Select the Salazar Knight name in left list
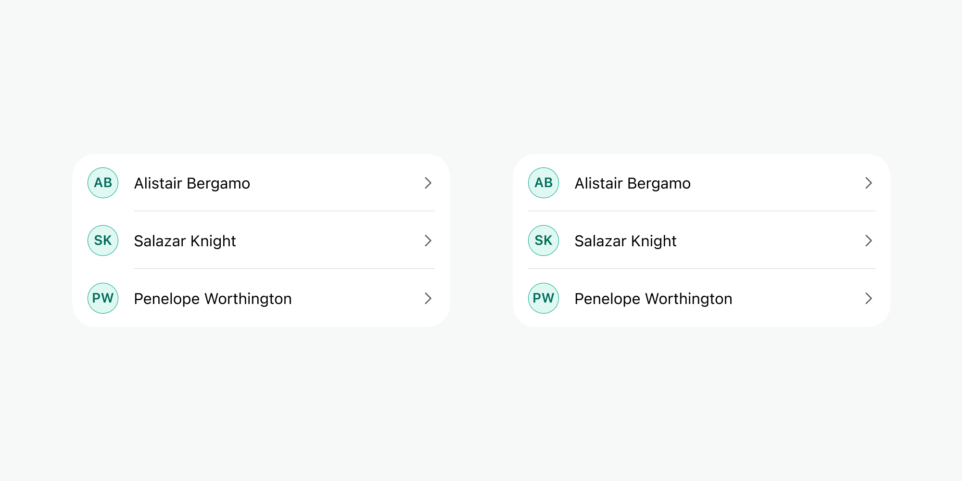962x481 pixels. pyautogui.click(x=185, y=241)
